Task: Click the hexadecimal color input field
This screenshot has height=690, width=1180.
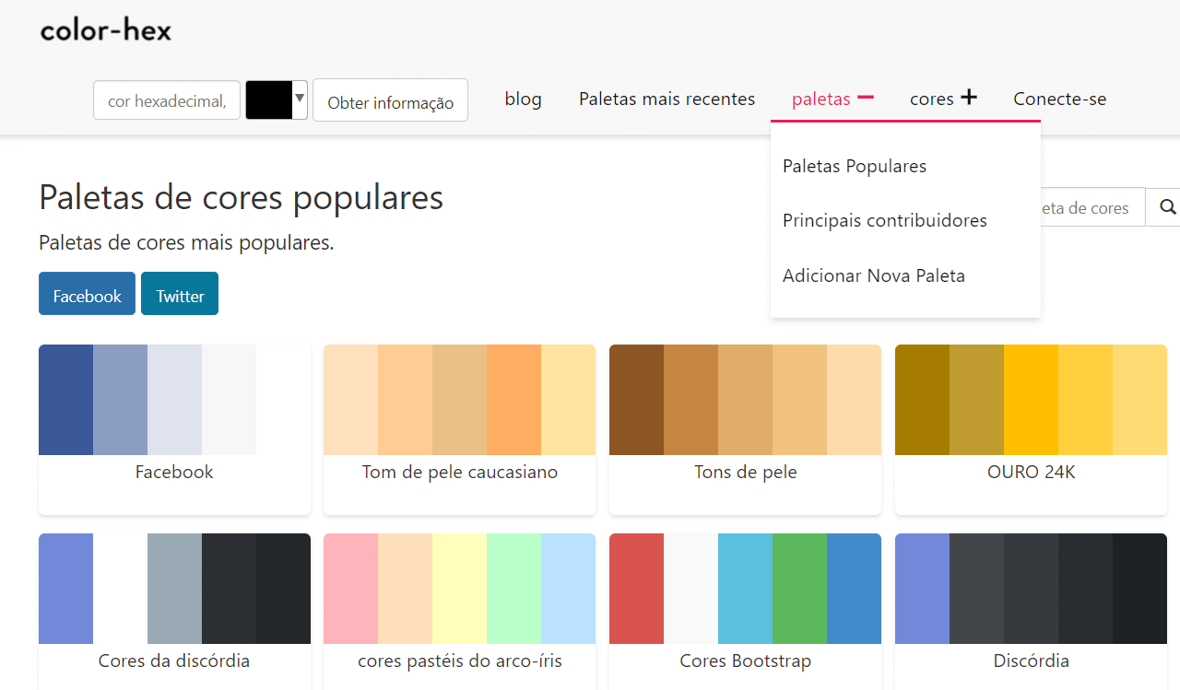Action: [166, 99]
